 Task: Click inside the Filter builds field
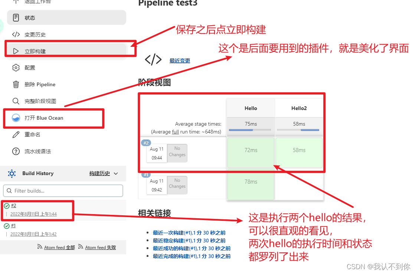coord(63,190)
